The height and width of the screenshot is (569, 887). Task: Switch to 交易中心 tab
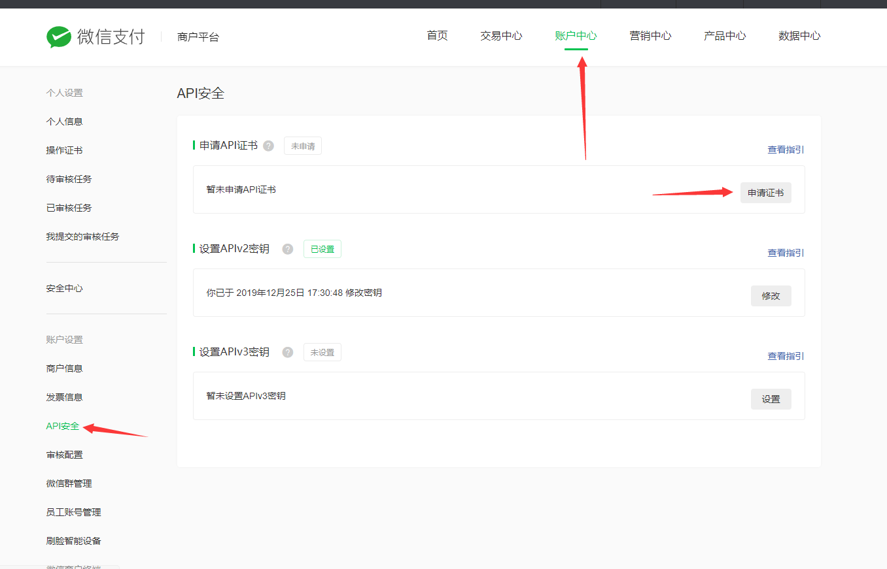(x=501, y=36)
